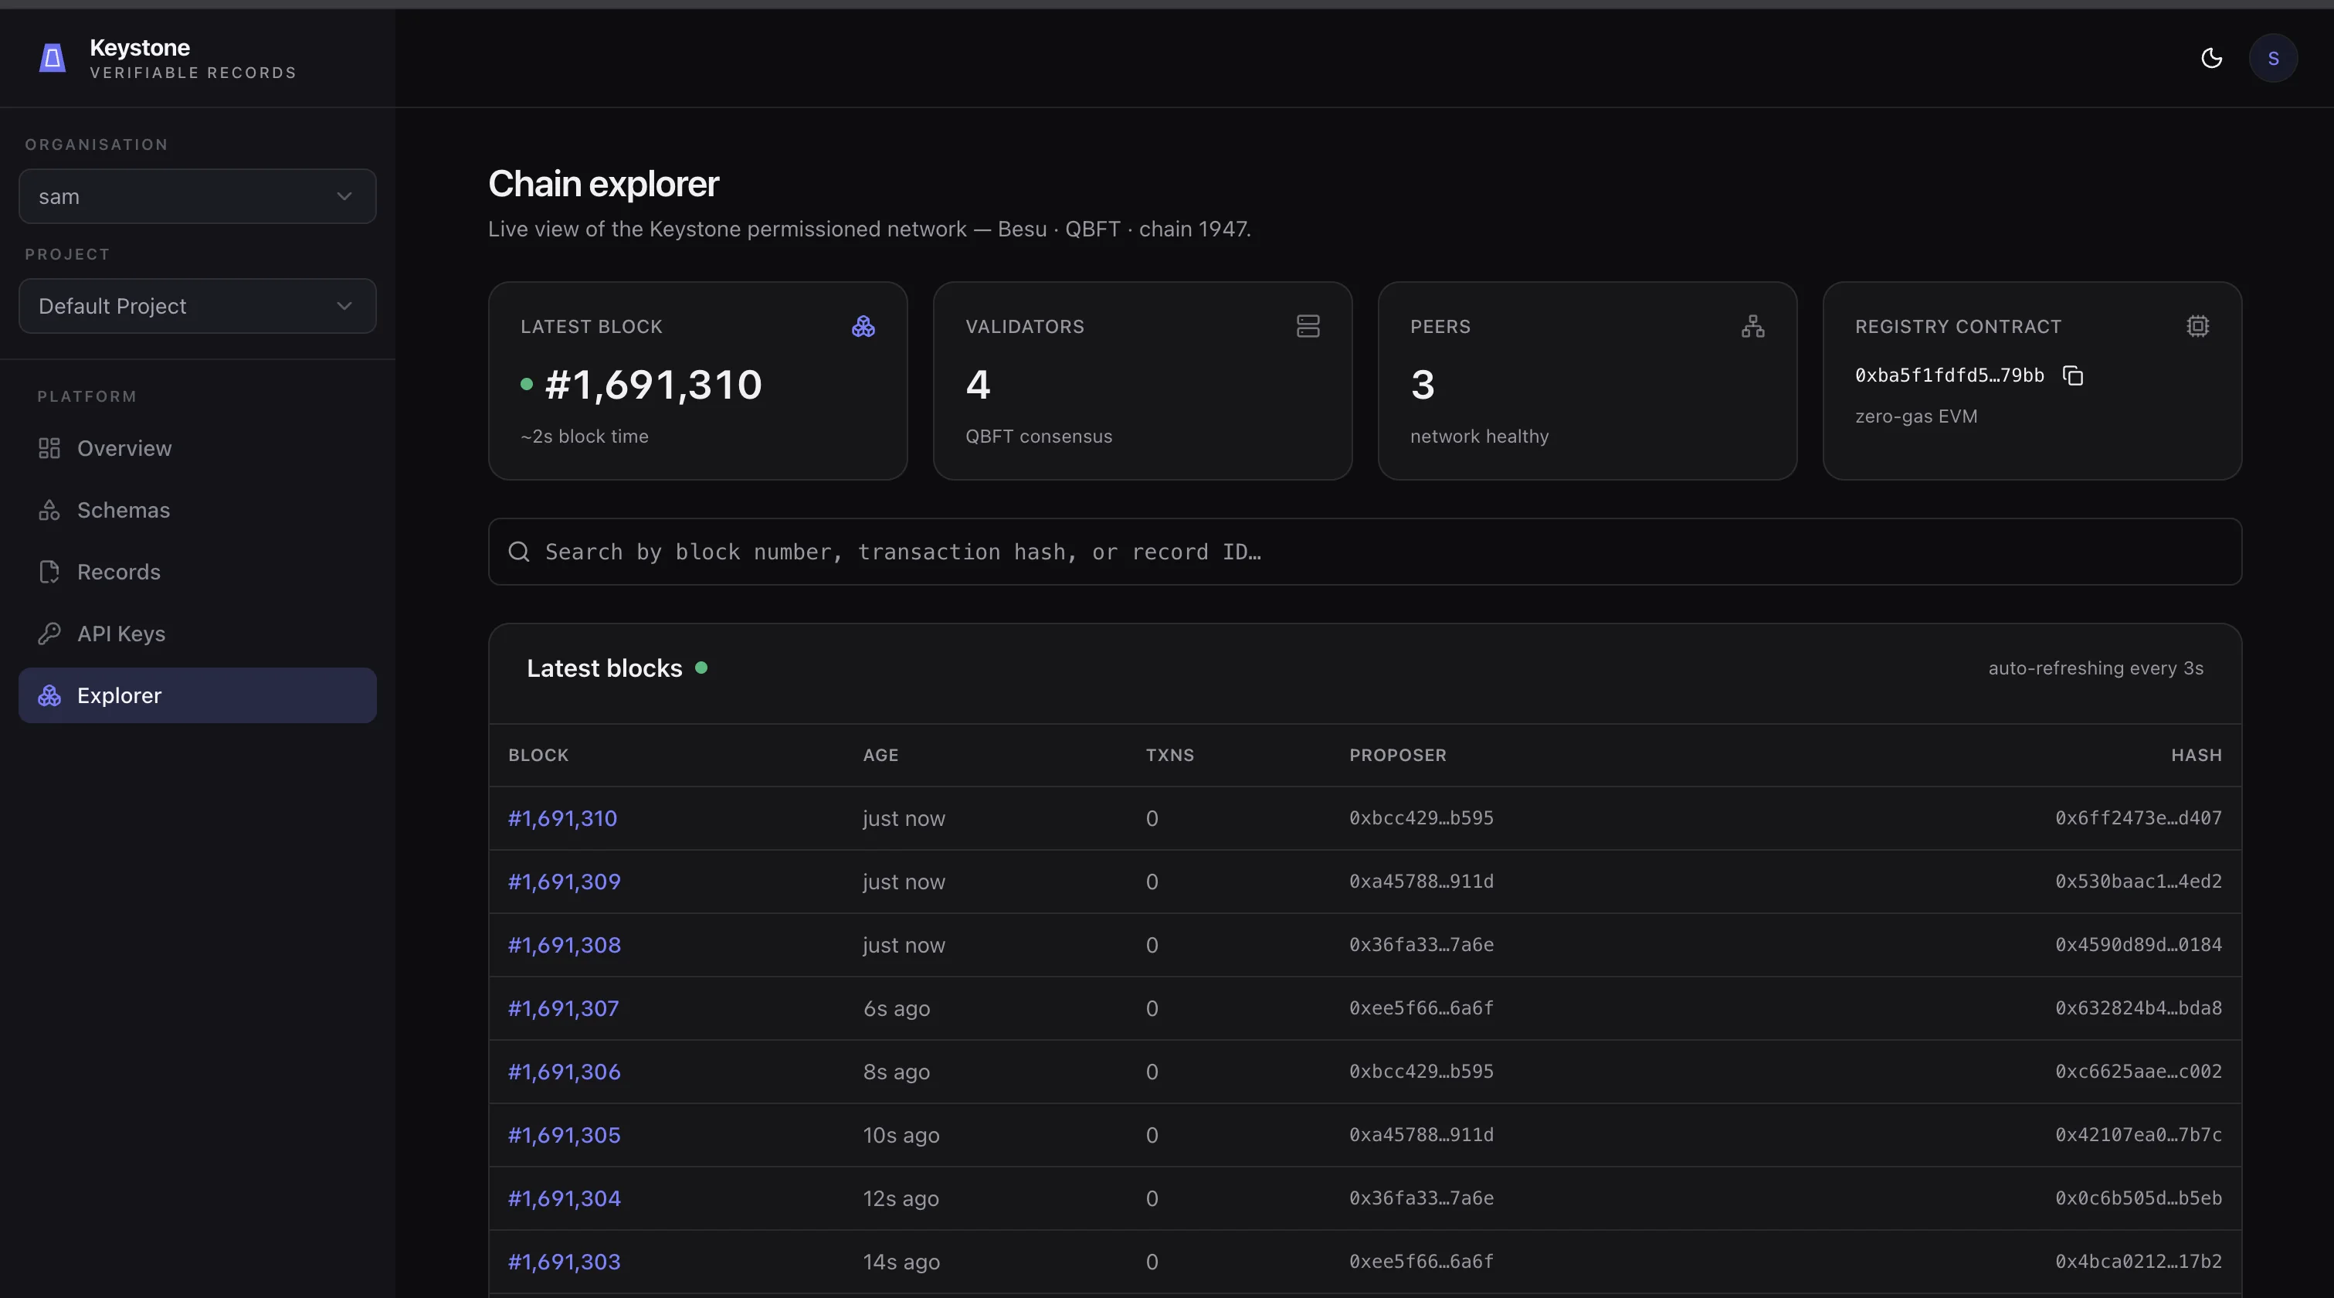Click proposer of block #1,691,307
The image size is (2334, 1298).
(1420, 1009)
